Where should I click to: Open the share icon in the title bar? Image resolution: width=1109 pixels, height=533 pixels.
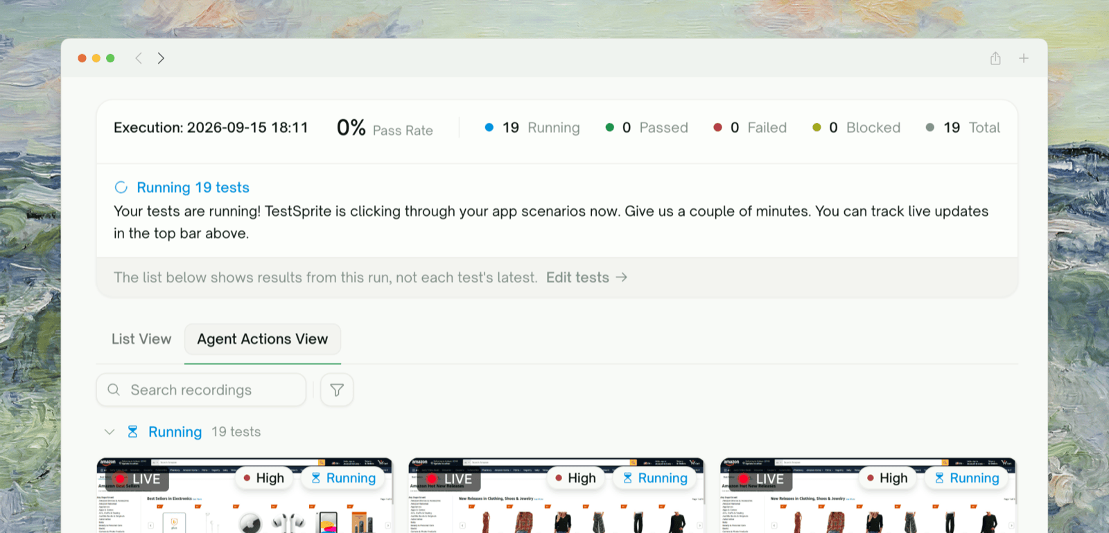point(995,58)
